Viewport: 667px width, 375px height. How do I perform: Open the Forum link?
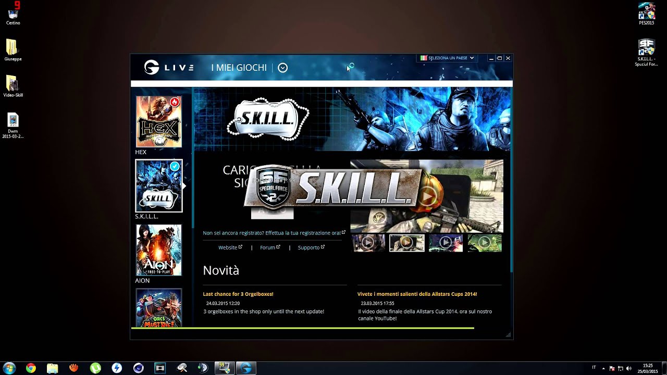[270, 247]
